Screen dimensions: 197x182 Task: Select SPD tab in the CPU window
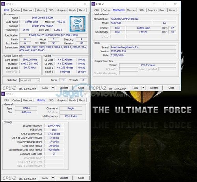(x=51, y=10)
